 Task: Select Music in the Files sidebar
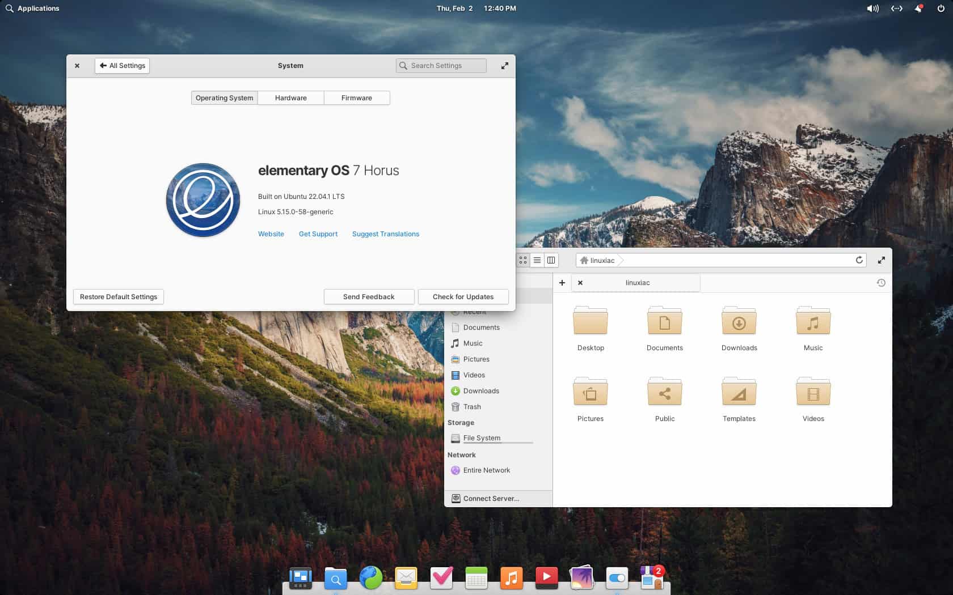(x=473, y=343)
